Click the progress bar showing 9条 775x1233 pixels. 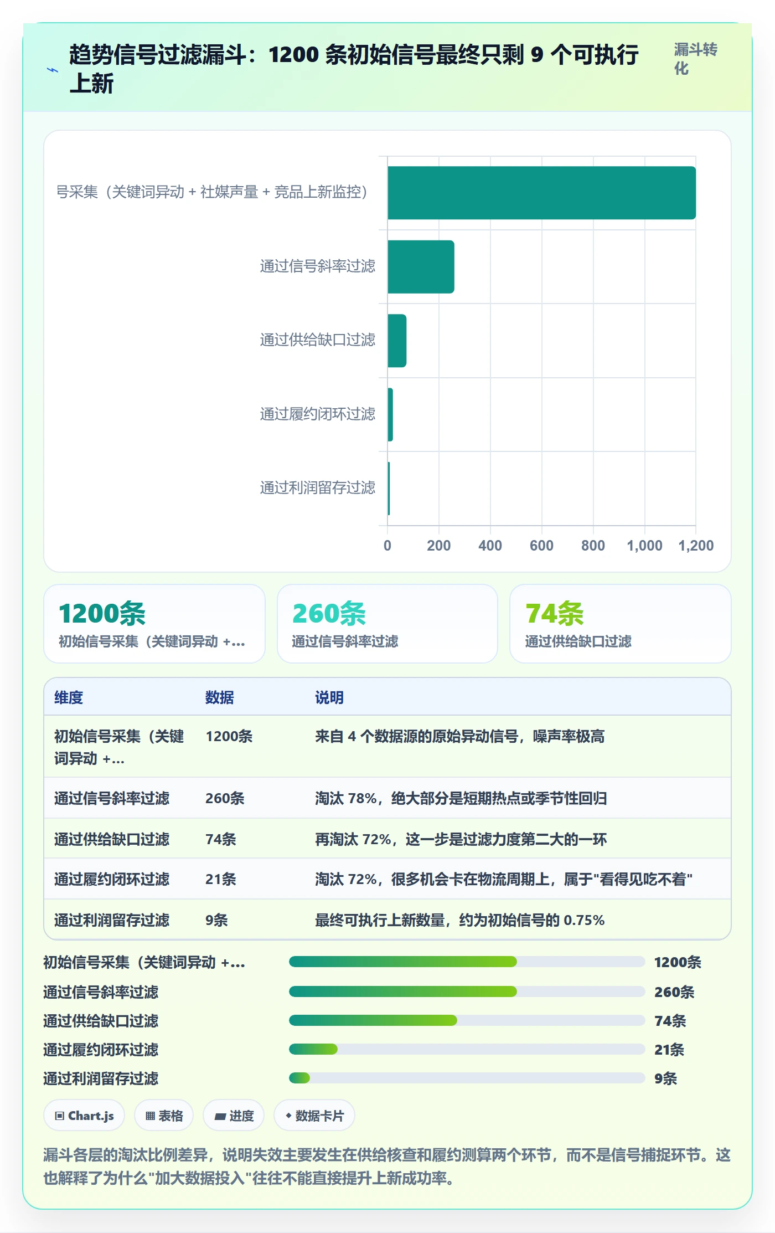467,1078
